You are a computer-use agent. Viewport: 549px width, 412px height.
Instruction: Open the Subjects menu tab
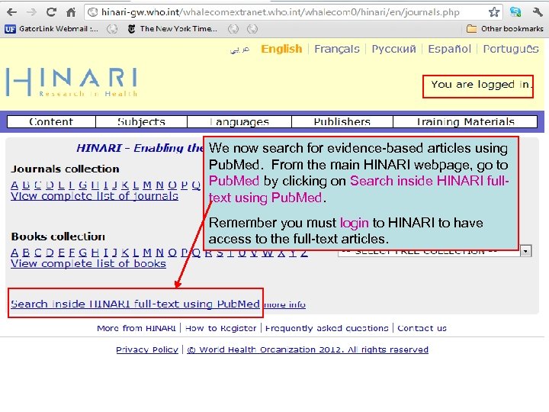pyautogui.click(x=141, y=121)
